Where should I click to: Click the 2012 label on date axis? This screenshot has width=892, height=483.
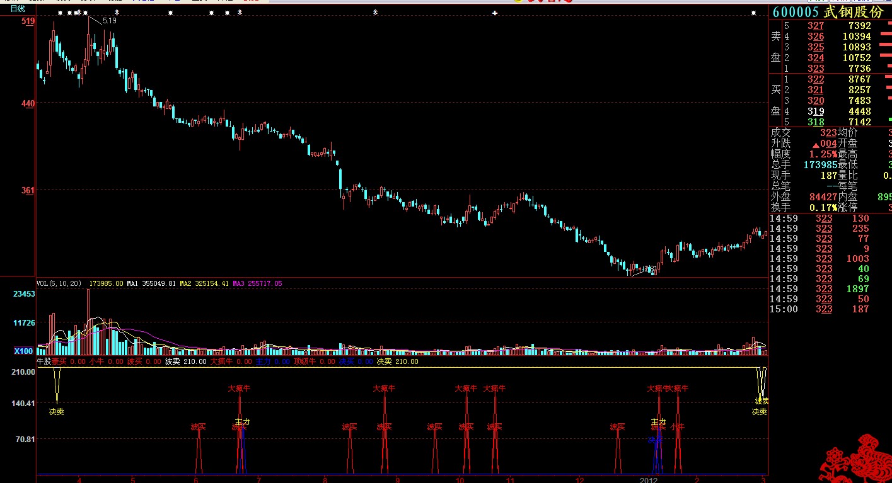pos(649,480)
